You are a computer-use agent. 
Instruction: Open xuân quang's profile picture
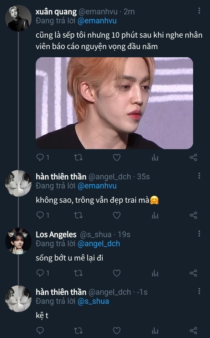18,18
